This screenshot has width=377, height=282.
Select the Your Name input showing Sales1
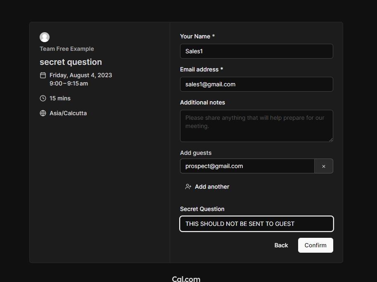[256, 51]
